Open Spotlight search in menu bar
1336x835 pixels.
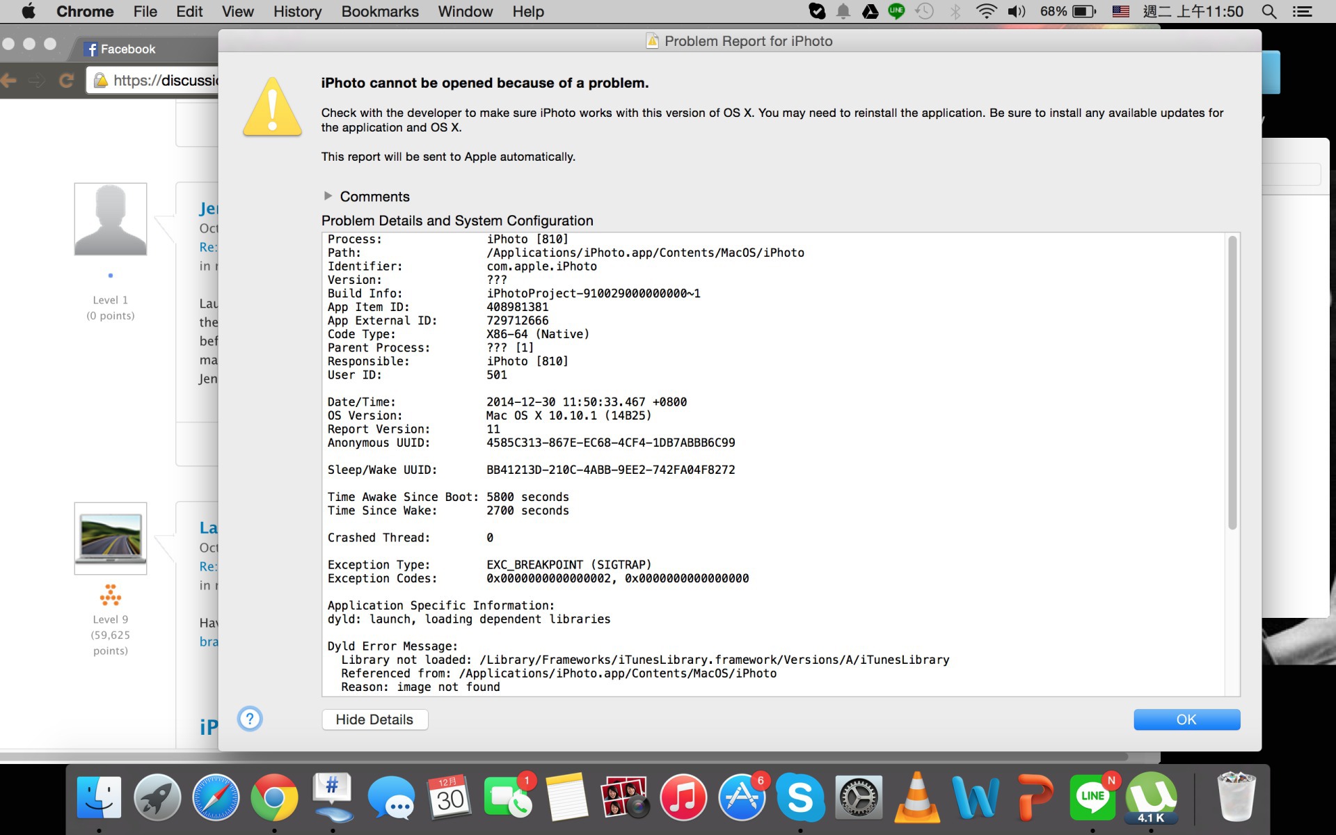[1269, 11]
